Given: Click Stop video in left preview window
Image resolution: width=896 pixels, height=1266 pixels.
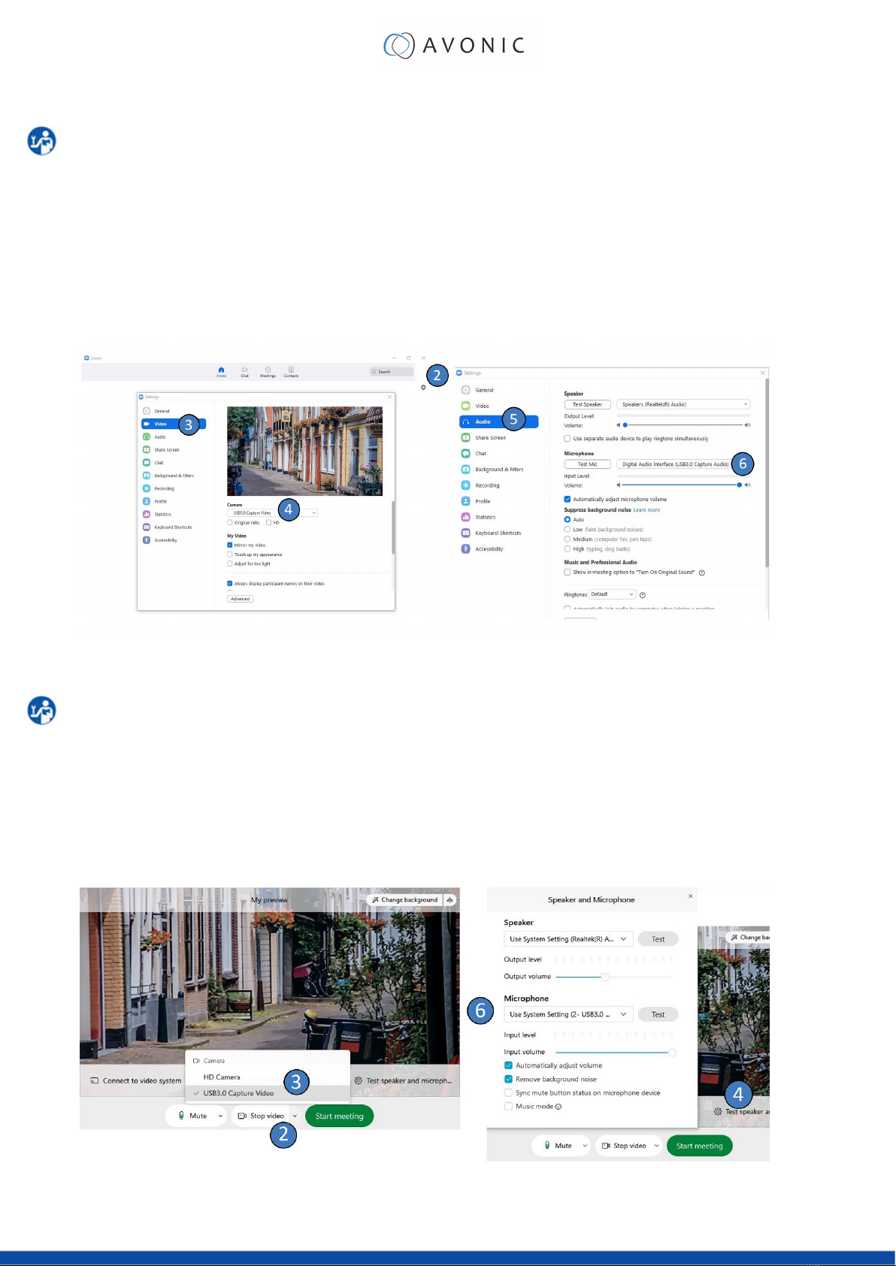Looking at the screenshot, I should tap(261, 1116).
